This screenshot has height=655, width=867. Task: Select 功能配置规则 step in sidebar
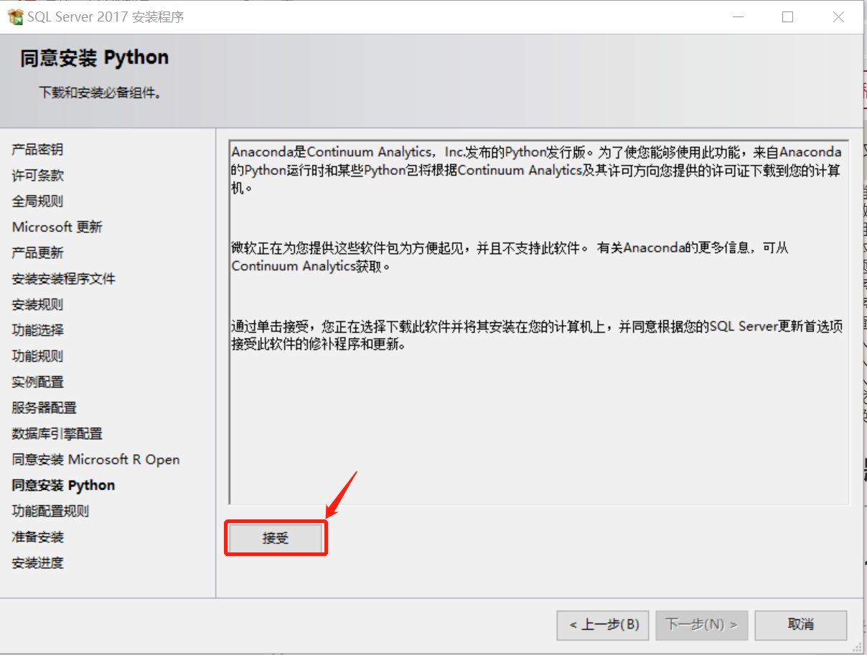click(50, 511)
